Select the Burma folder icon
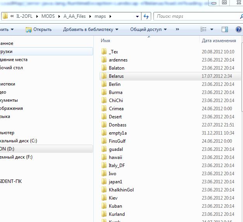The image size is (243, 222). 104,92
